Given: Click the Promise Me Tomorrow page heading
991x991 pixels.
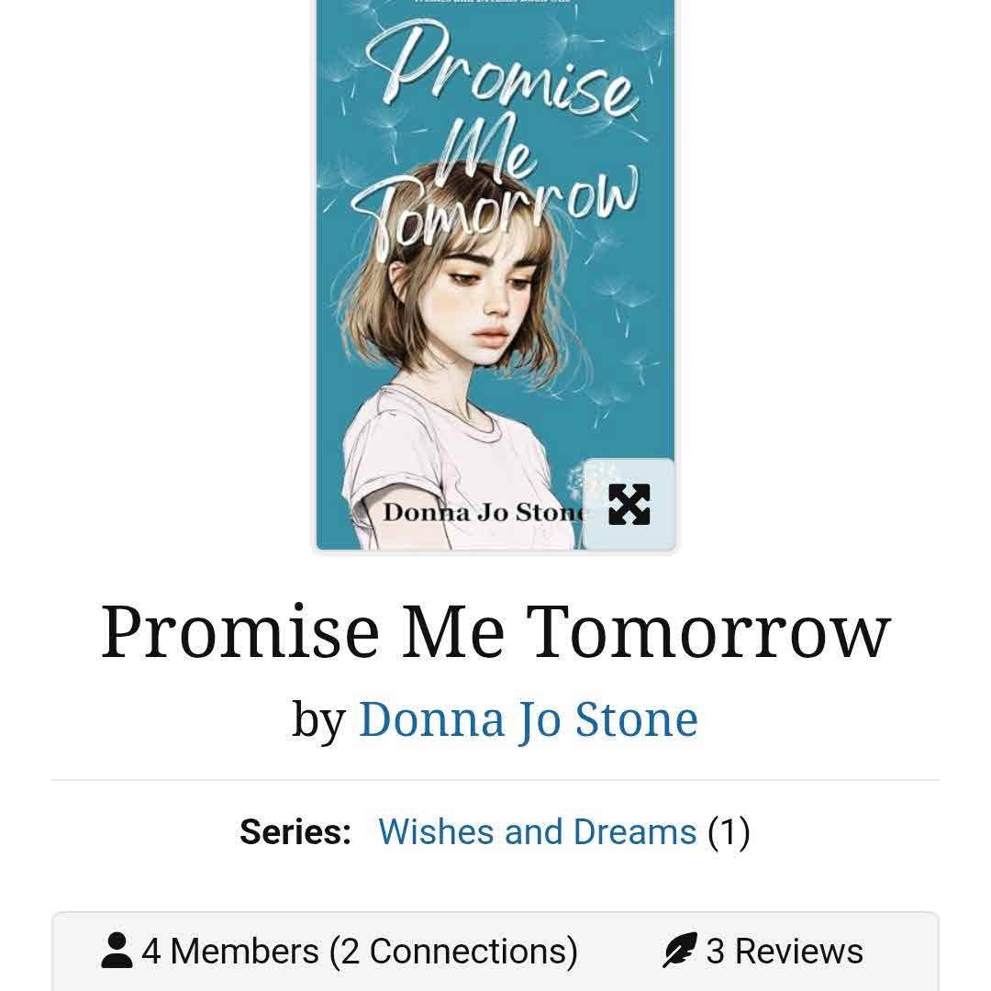Looking at the screenshot, I should [495, 631].
